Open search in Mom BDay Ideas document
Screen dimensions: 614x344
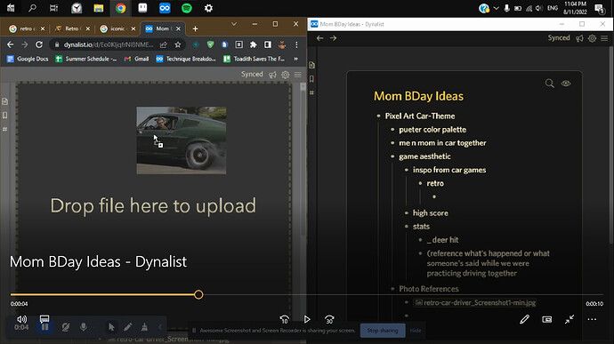coord(549,84)
